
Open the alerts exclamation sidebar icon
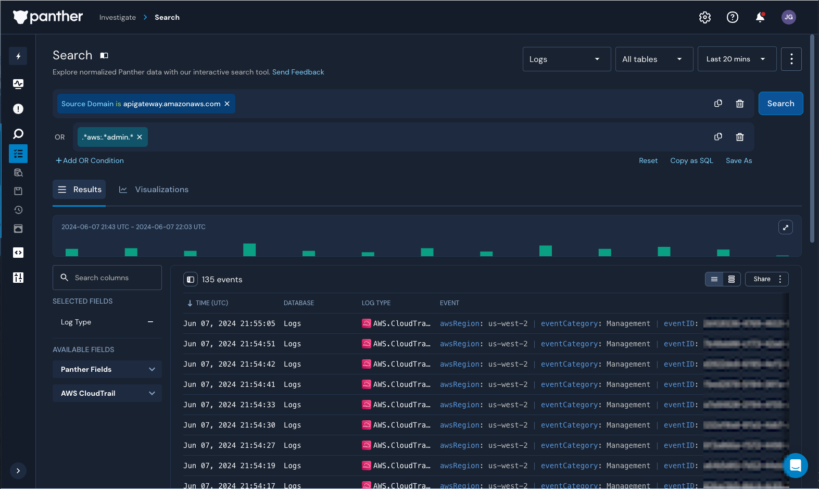point(18,109)
